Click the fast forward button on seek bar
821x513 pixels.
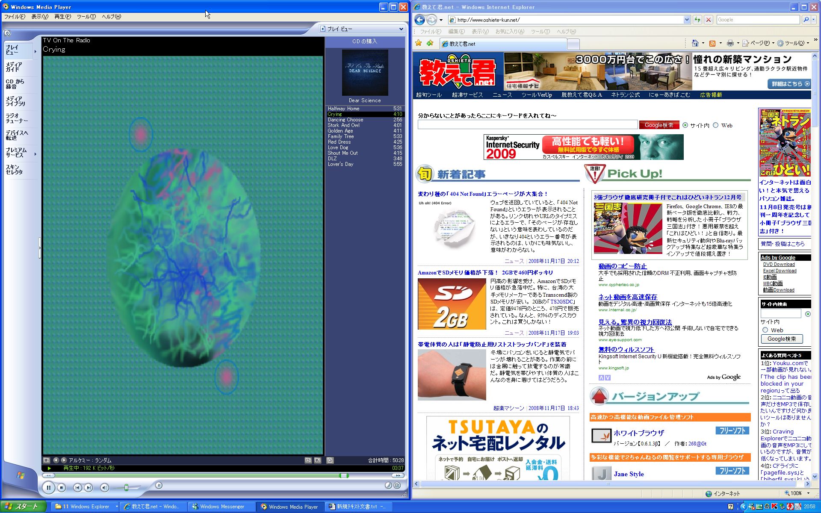point(398,475)
